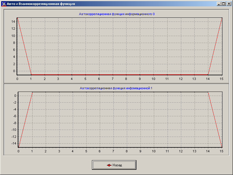Click the title 'Автокорреляционная функция инфомационной 1'
The image size is (233, 175).
[116, 88]
